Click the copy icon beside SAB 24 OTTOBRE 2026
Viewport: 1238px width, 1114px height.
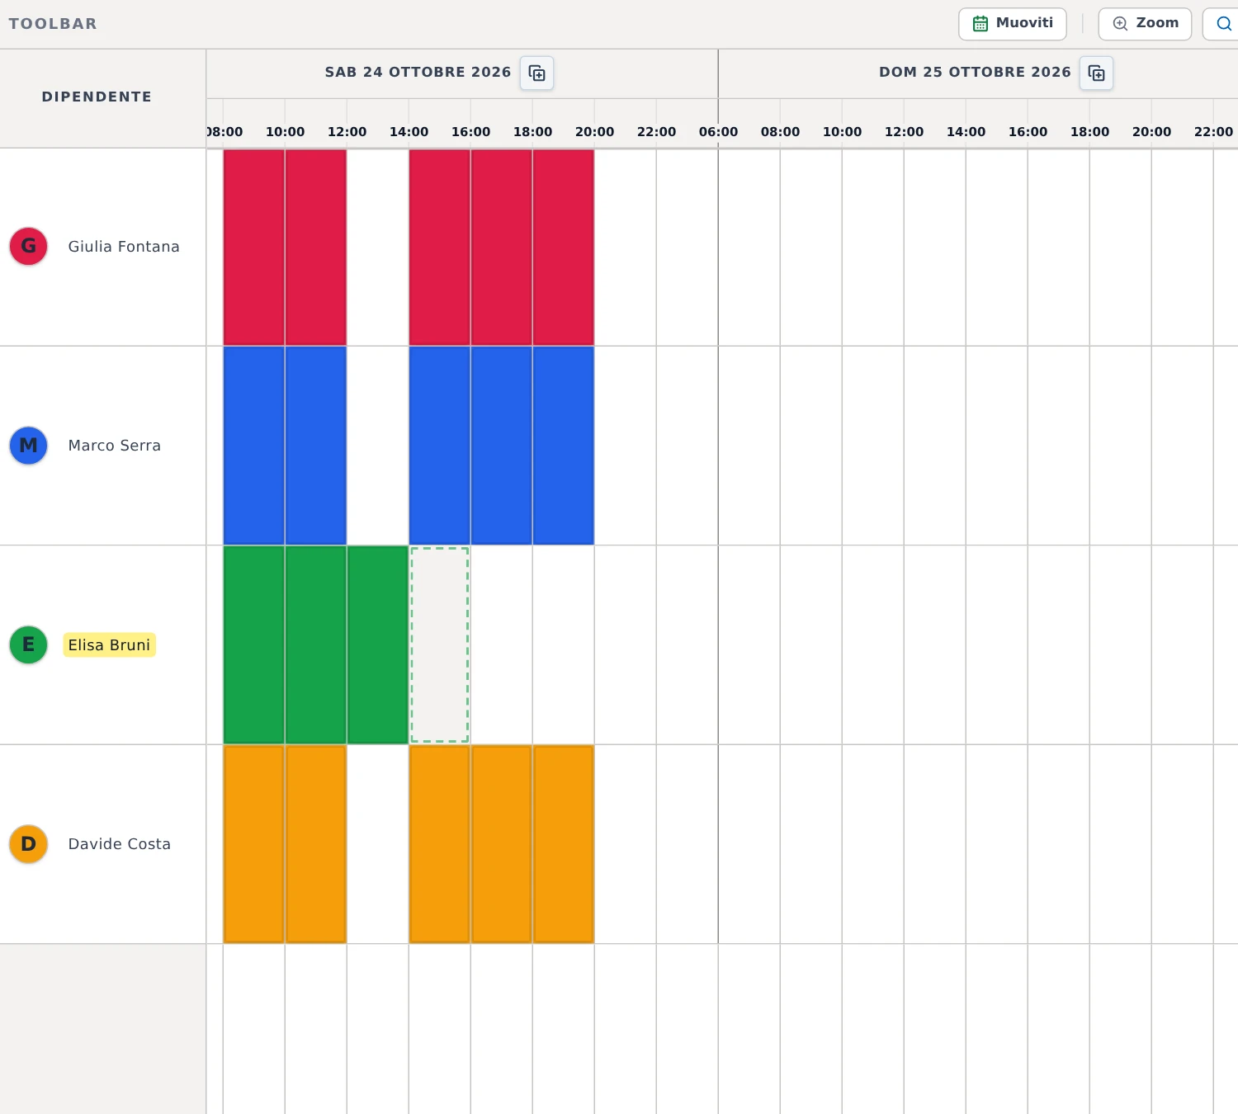536,73
